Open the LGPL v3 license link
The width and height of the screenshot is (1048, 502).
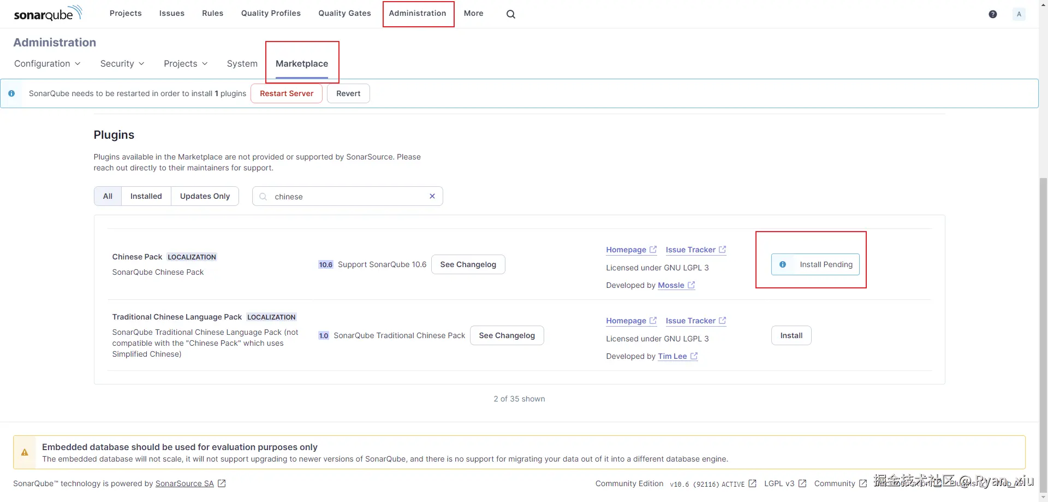[x=779, y=483]
